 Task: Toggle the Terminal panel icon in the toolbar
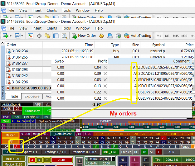tap(56, 36)
